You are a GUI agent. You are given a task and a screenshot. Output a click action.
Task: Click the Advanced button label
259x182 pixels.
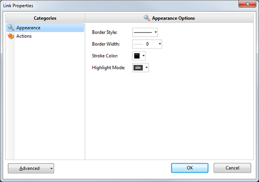[29, 168]
